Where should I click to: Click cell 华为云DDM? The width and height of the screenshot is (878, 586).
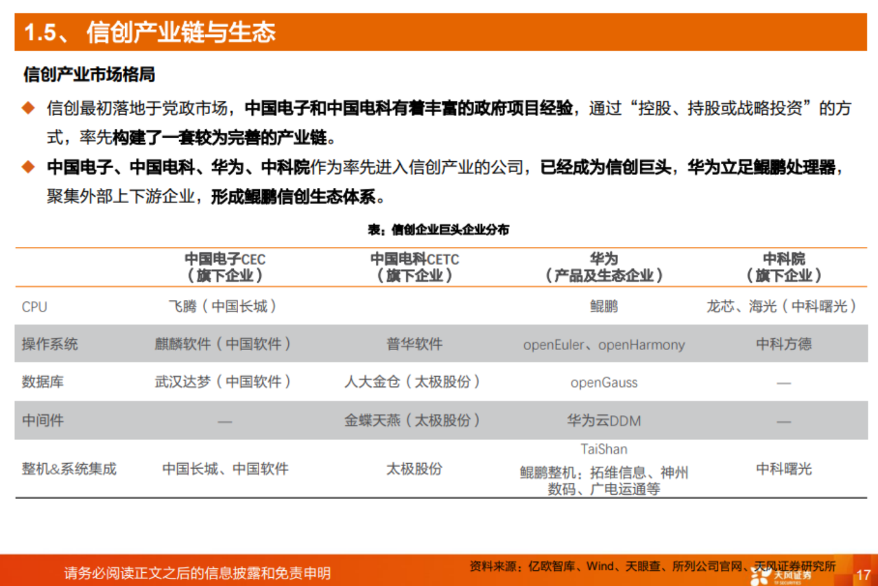[604, 421]
